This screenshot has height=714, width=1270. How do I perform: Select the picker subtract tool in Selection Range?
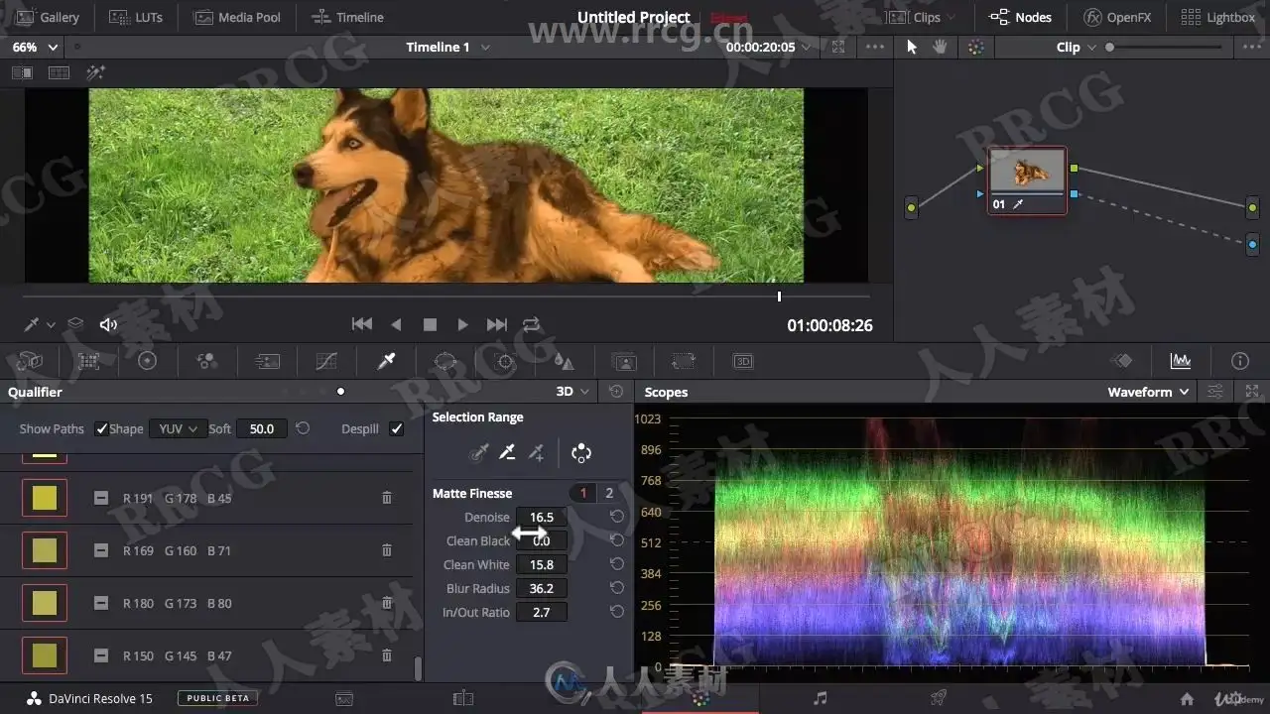tap(507, 453)
